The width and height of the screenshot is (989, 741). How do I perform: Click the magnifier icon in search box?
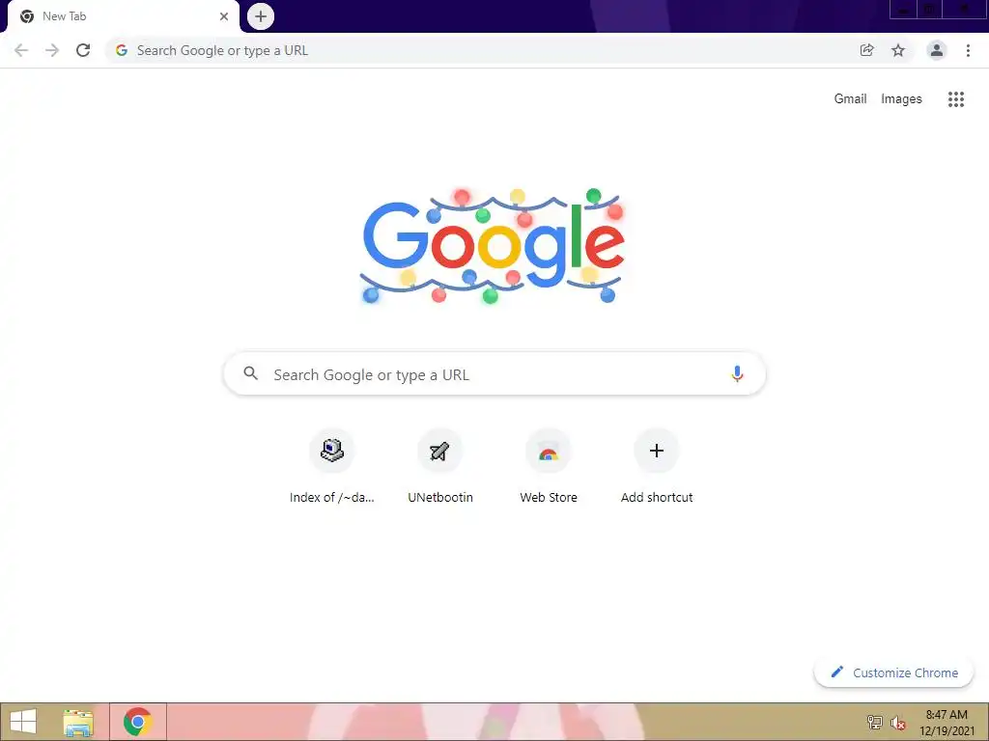tap(250, 373)
